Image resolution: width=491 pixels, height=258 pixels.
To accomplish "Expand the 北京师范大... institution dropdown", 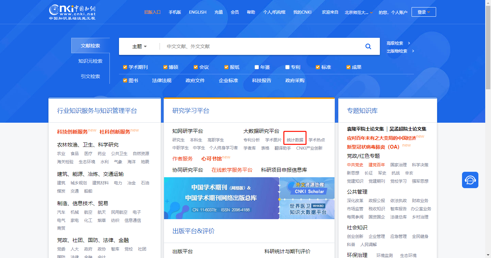I will point(359,12).
